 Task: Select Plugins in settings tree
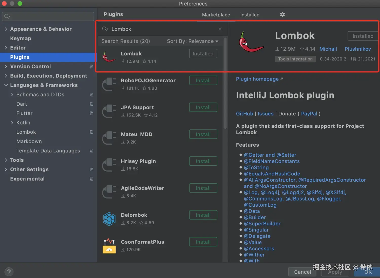pos(48,57)
